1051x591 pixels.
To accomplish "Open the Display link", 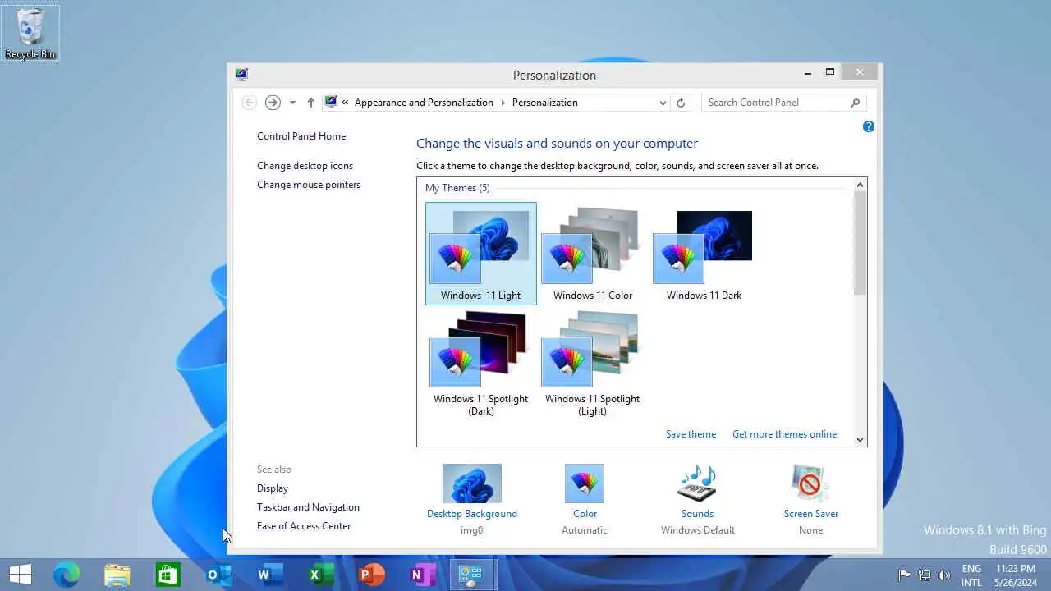I will (x=273, y=488).
